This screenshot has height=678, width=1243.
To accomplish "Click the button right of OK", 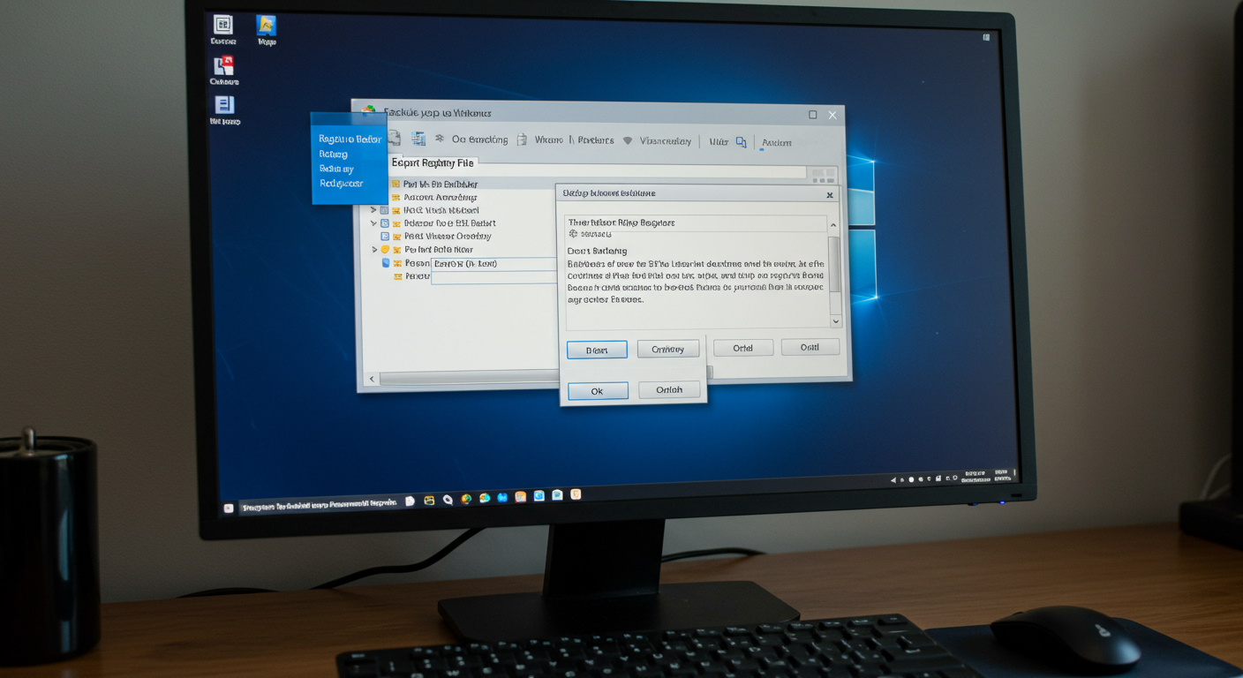I will pyautogui.click(x=669, y=390).
